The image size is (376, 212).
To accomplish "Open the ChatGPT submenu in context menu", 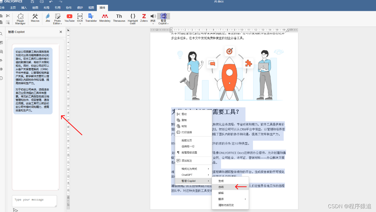I will [x=193, y=175].
